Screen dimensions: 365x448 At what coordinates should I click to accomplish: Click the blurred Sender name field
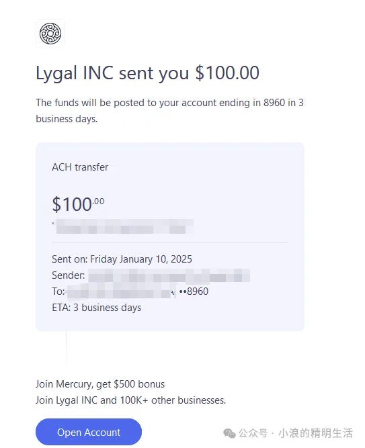pyautogui.click(x=169, y=275)
